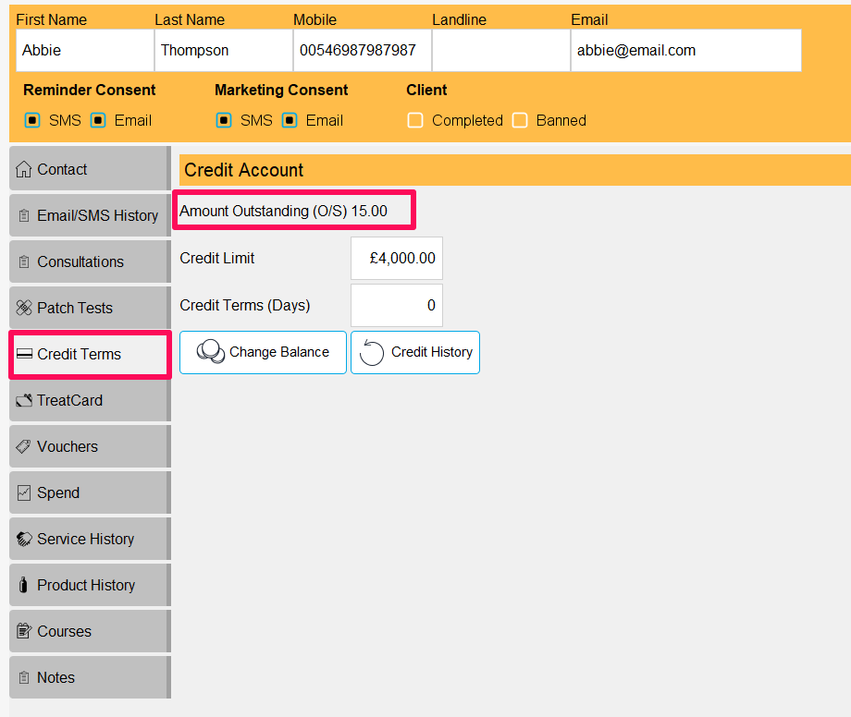Click the clipboard icon beside Notes
The height and width of the screenshot is (717, 851).
coord(24,677)
